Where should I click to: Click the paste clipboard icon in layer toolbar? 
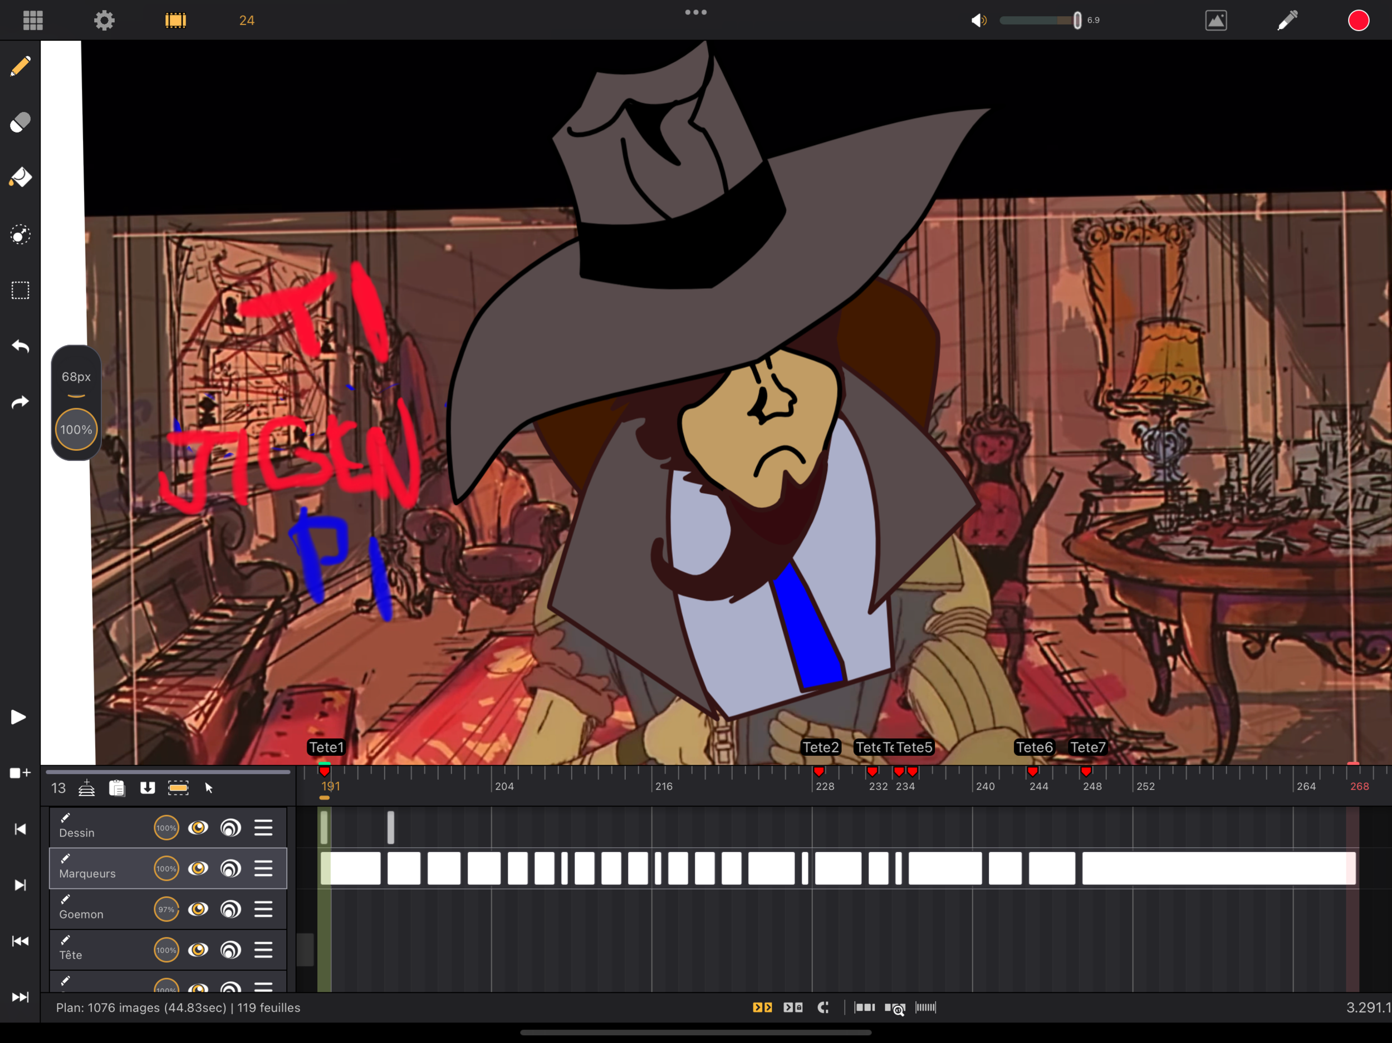coord(117,788)
